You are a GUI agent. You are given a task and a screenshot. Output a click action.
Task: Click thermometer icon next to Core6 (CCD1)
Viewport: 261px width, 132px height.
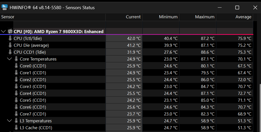pos(16,107)
